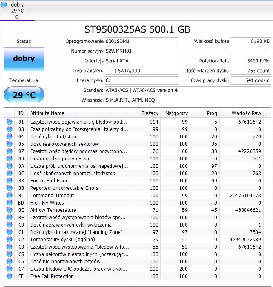This screenshot has height=287, width=273.
Task: Click status icon for attribute 05
Action: click(9, 144)
